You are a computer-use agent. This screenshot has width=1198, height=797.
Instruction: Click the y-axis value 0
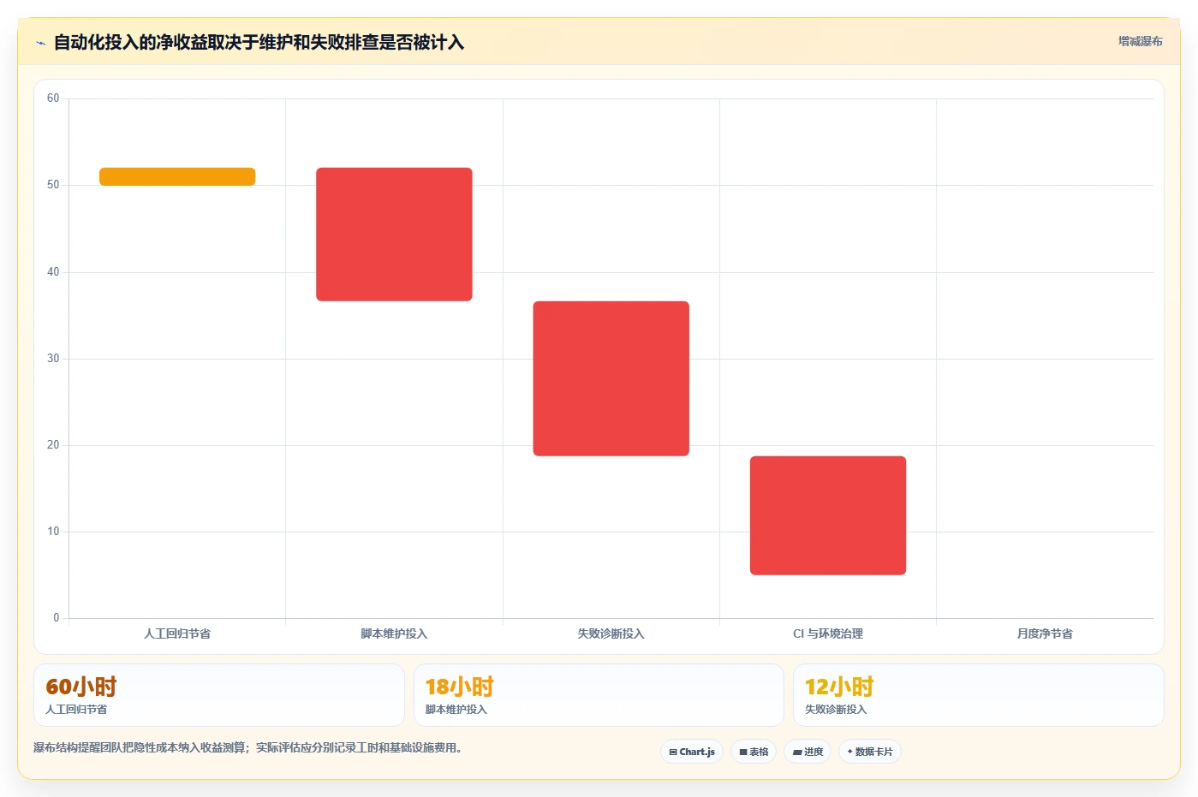[57, 618]
